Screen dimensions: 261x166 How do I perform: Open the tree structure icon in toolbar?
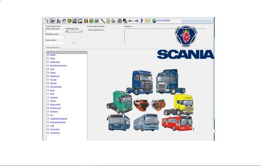coord(47,21)
